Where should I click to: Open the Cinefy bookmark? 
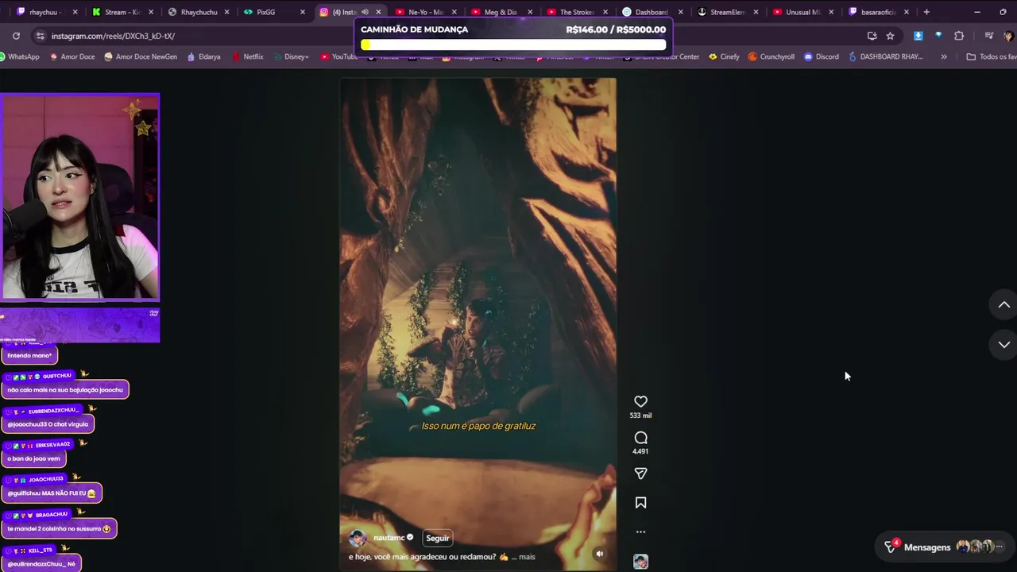tap(724, 56)
